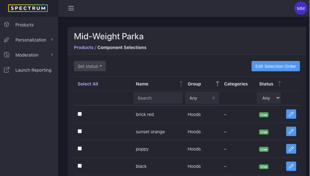This screenshot has height=176, width=310.
Task: Open the Set status dropdown
Action: (90, 66)
